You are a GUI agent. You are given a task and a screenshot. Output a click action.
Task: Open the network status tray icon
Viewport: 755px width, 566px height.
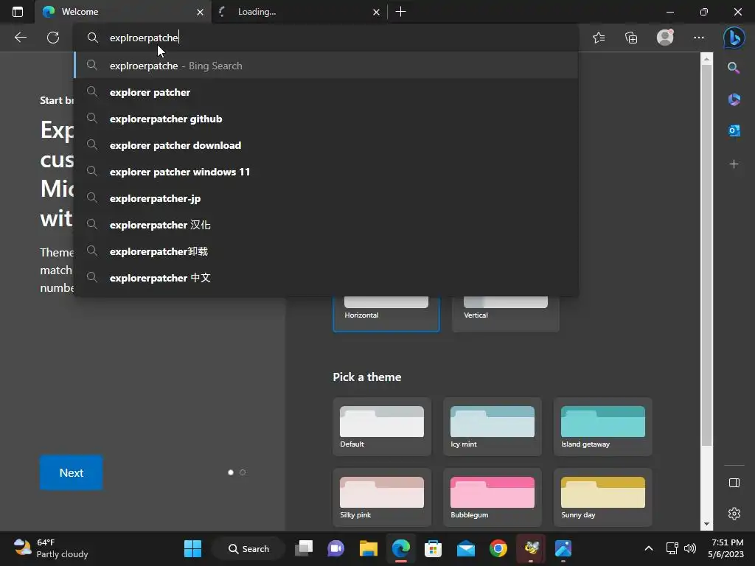[672, 548]
